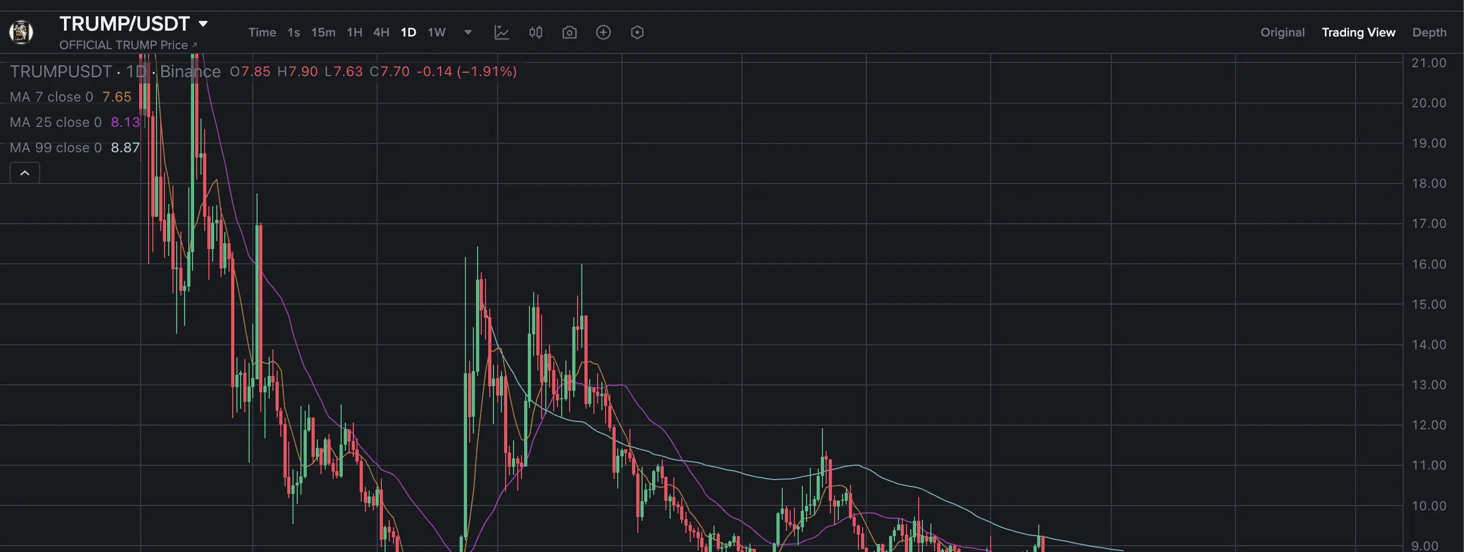Click the TRUMP coin logo
Image resolution: width=1464 pixels, height=552 pixels.
[21, 32]
